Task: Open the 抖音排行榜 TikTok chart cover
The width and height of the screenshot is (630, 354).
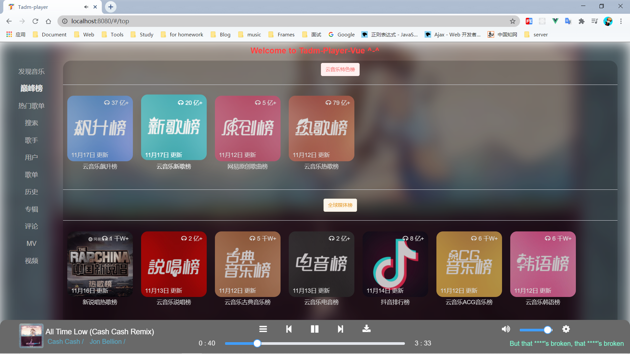Action: point(395,264)
